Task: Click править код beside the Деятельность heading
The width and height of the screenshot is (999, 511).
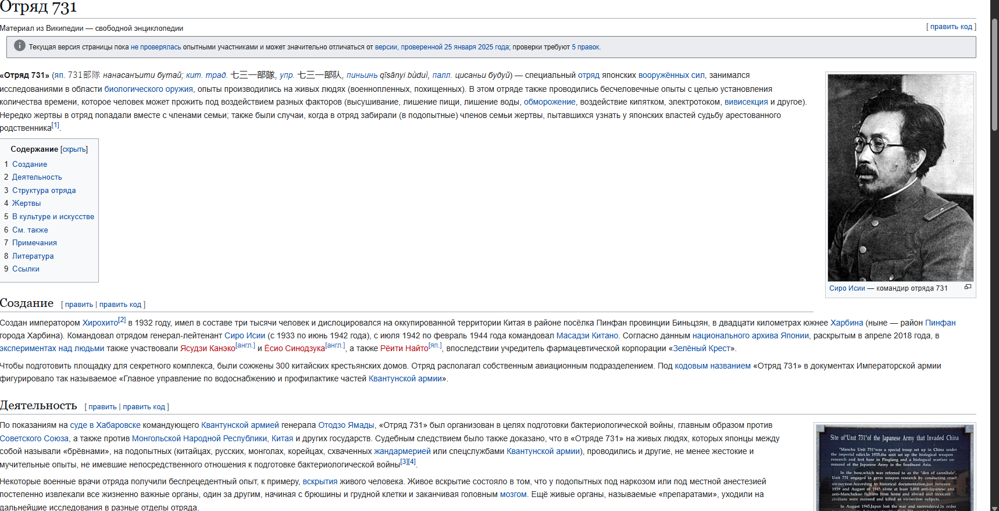Action: [144, 407]
